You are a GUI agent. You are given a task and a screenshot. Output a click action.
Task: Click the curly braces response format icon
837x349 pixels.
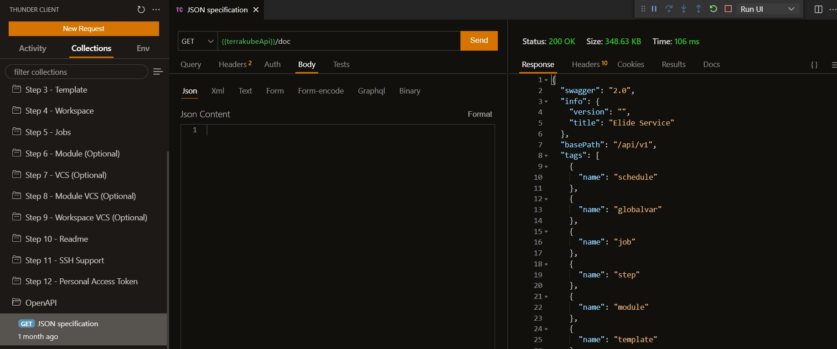tap(814, 65)
